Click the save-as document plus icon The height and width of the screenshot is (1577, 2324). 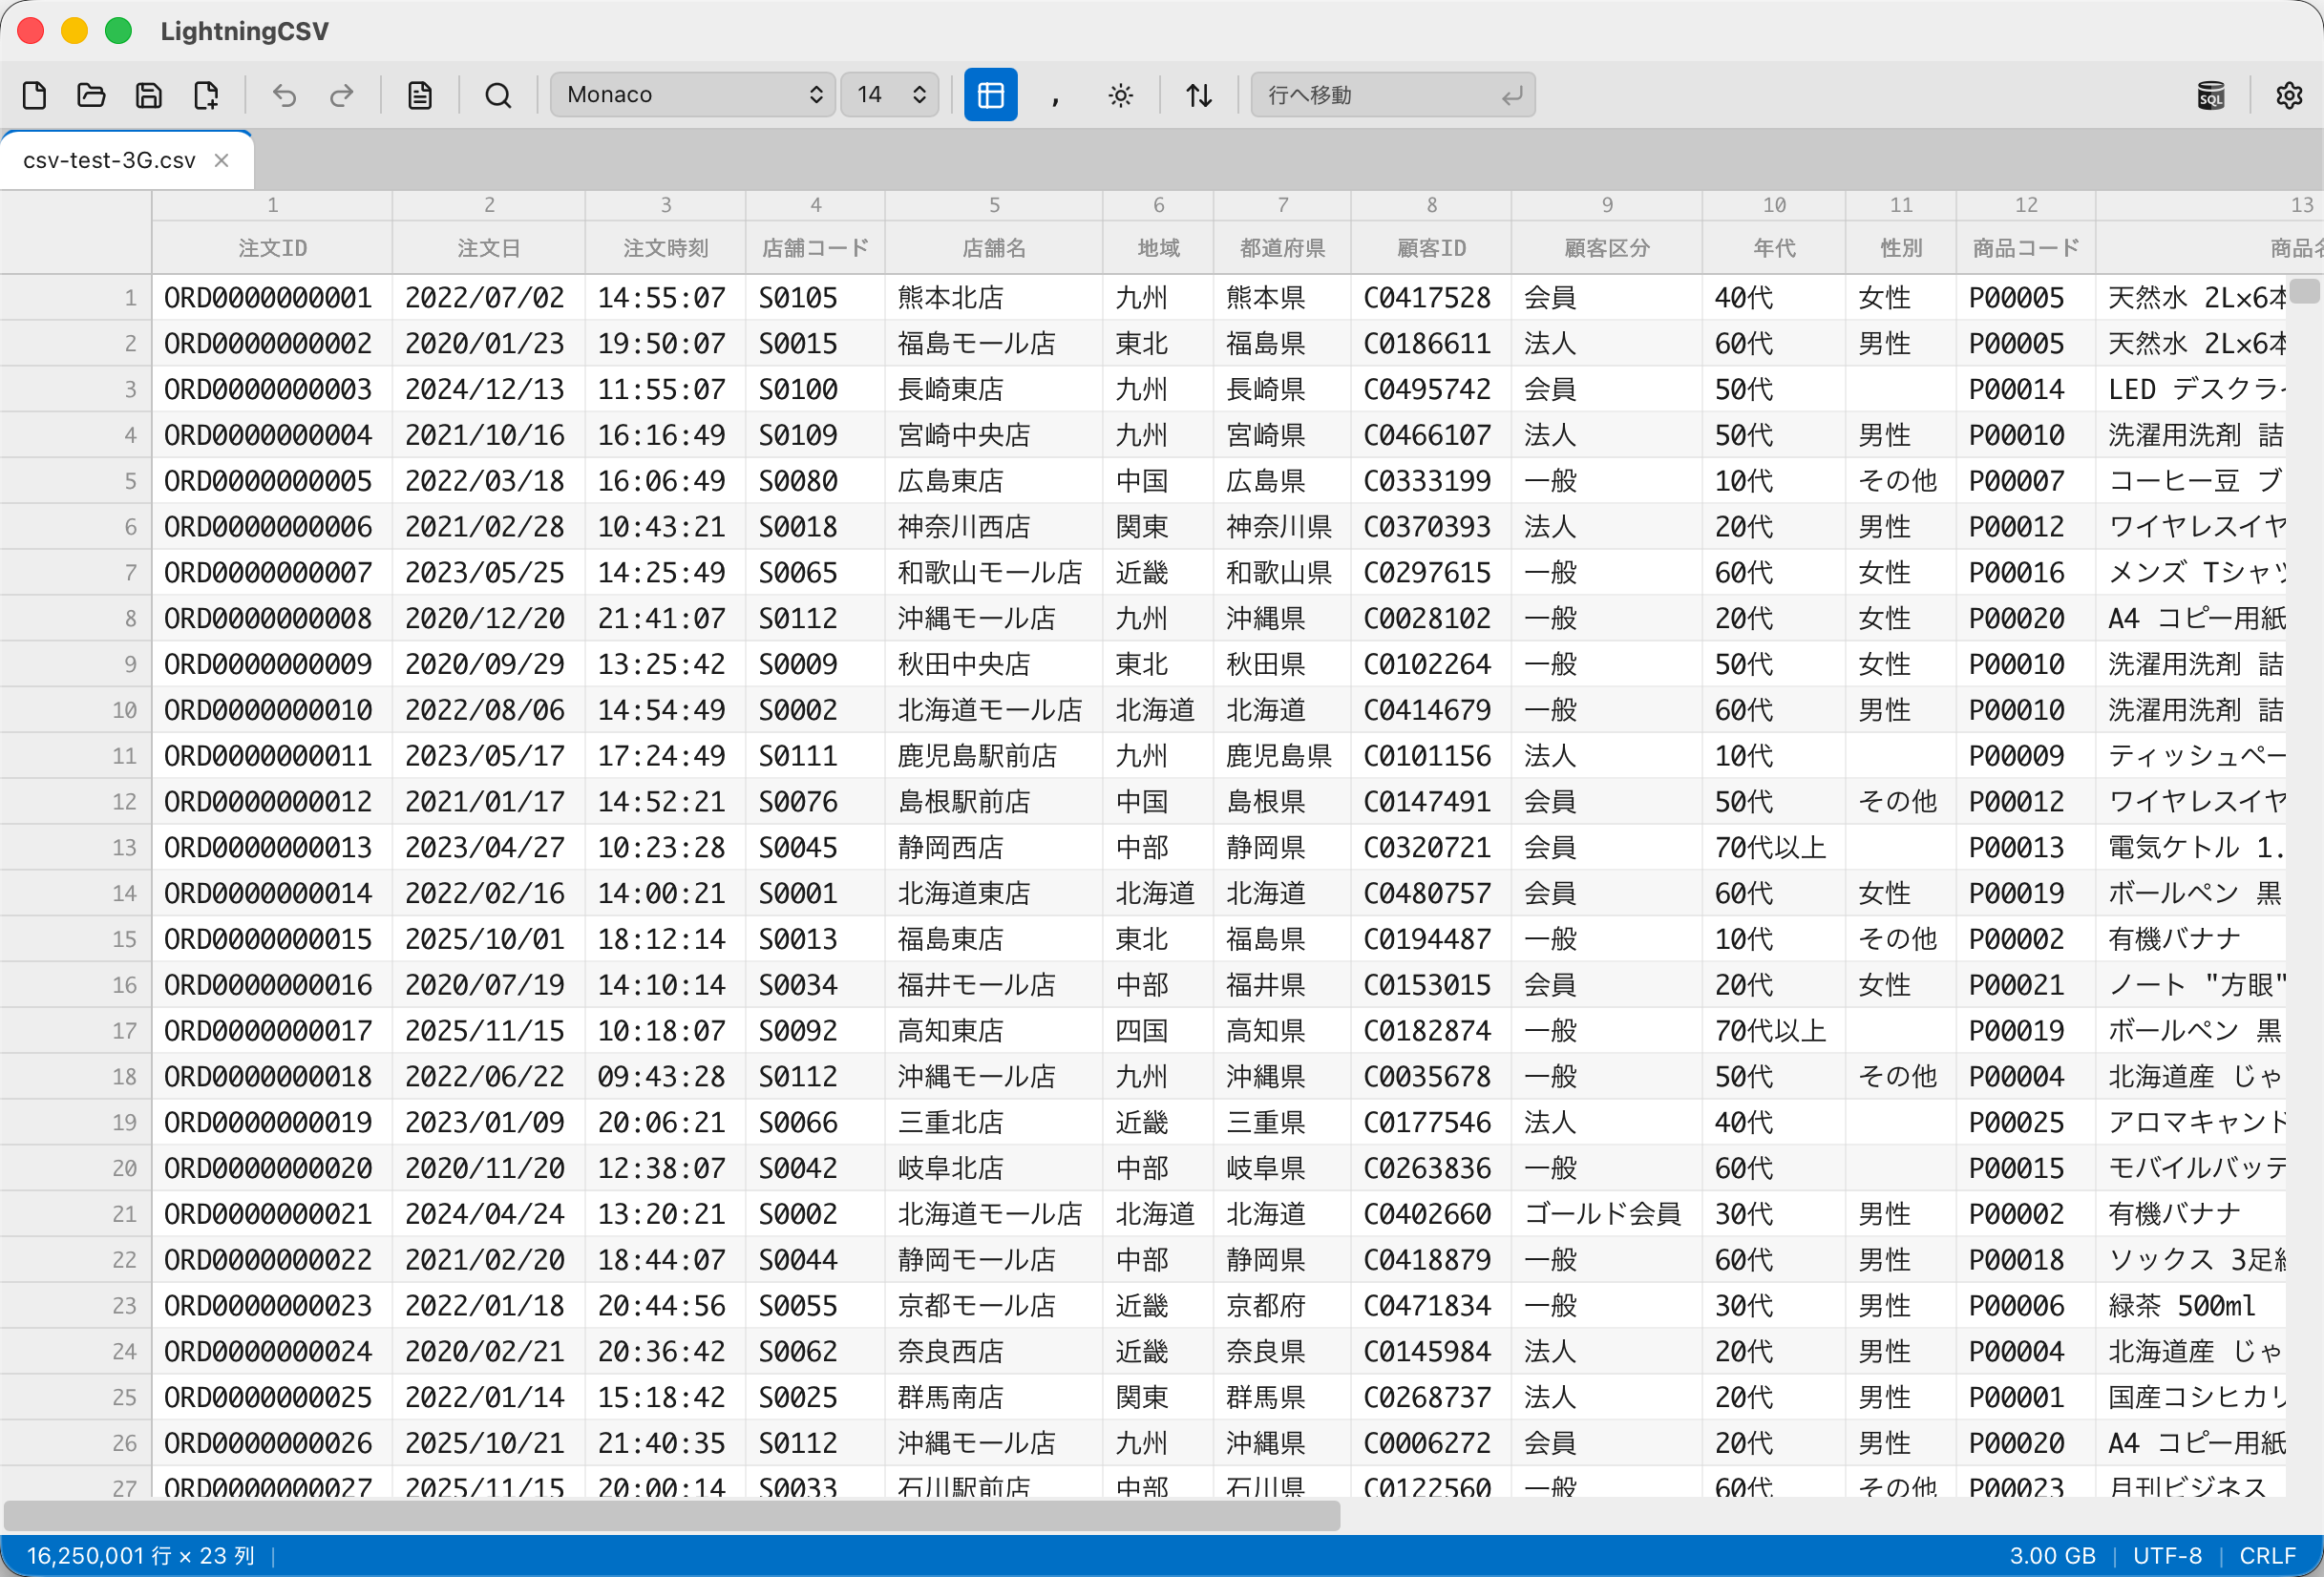(x=206, y=95)
